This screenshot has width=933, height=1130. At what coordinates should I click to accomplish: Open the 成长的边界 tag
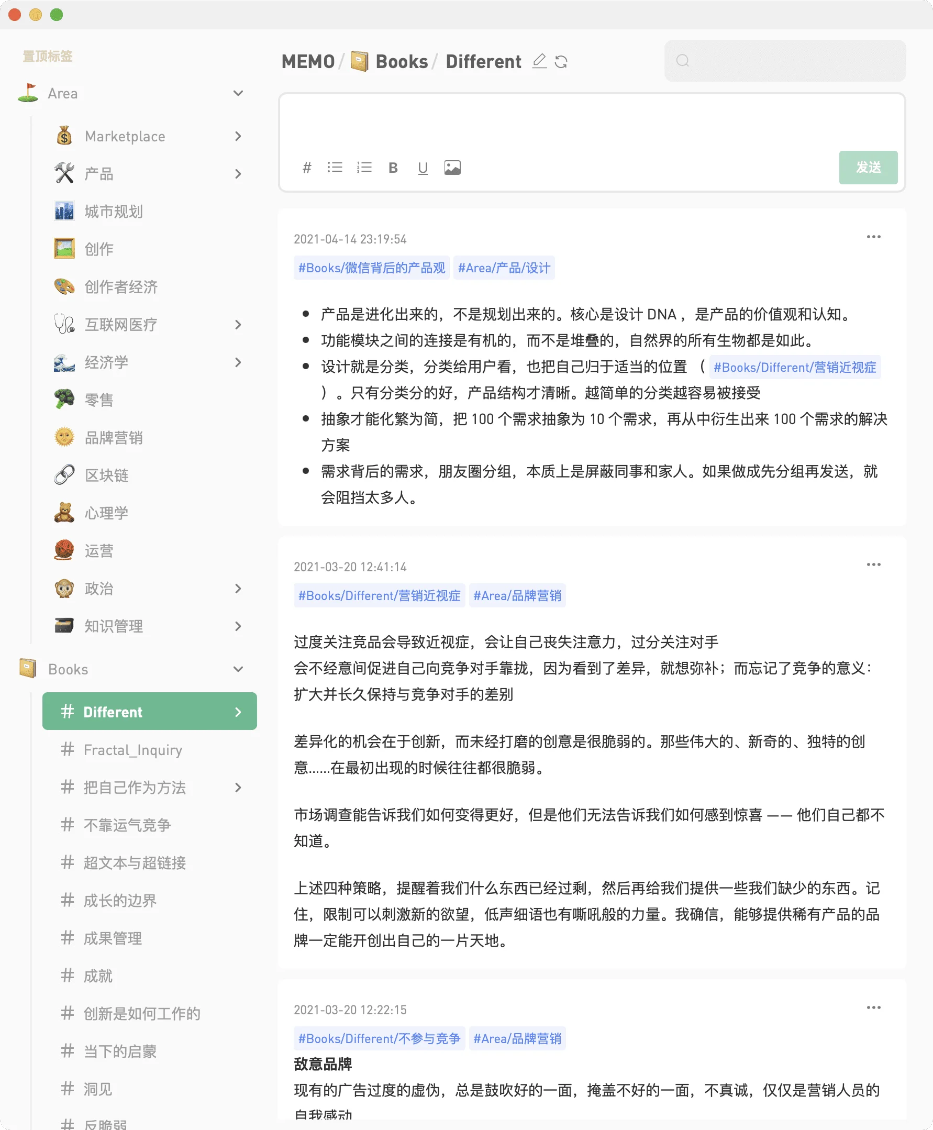coord(149,900)
